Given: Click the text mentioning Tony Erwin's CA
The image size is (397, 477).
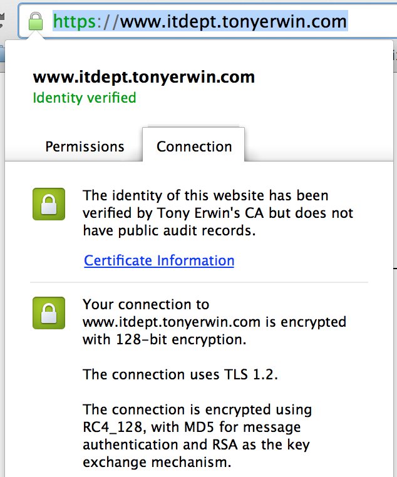Looking at the screenshot, I should (218, 213).
